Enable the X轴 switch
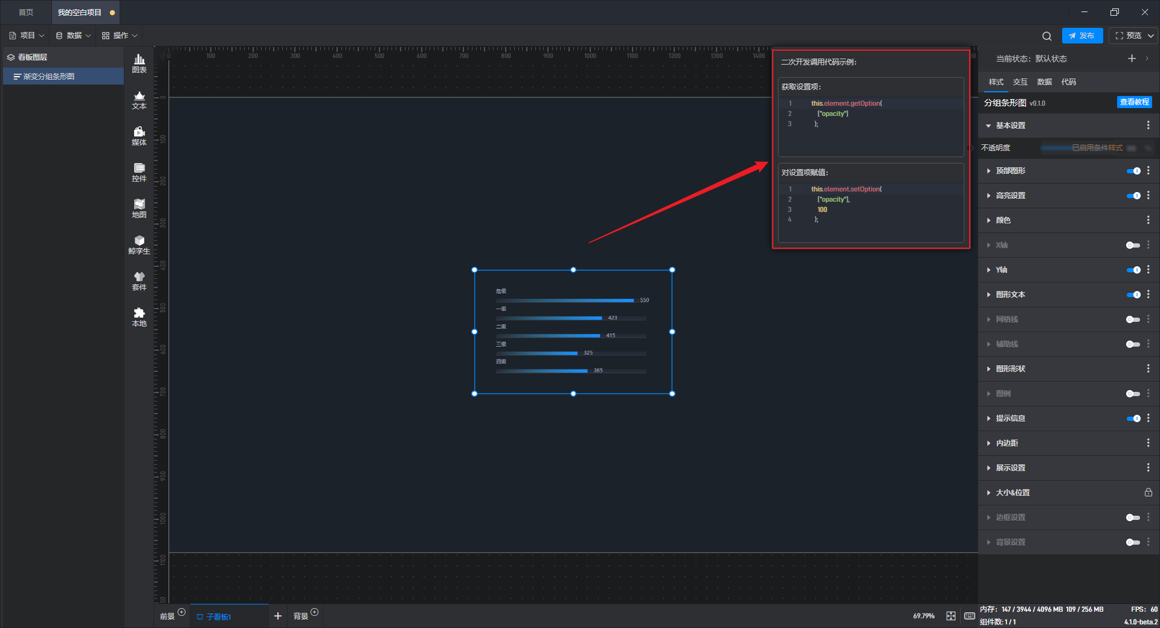This screenshot has width=1160, height=628. point(1133,245)
